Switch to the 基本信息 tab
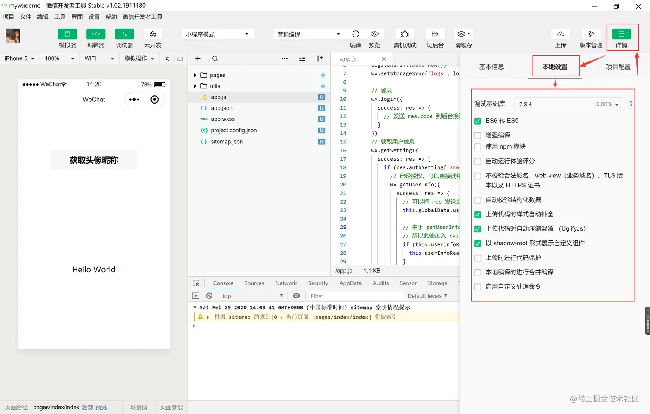This screenshot has height=414, width=650. 491,67
